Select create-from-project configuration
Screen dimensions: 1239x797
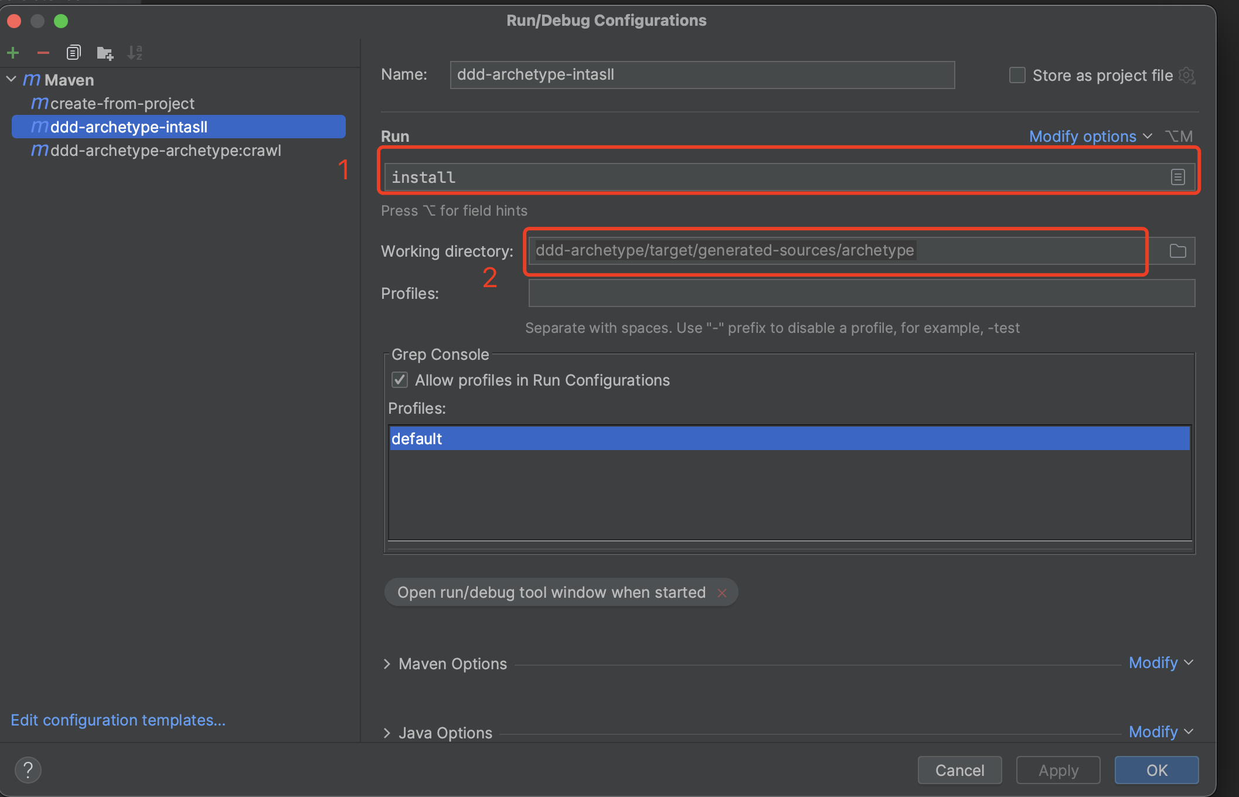pos(125,102)
